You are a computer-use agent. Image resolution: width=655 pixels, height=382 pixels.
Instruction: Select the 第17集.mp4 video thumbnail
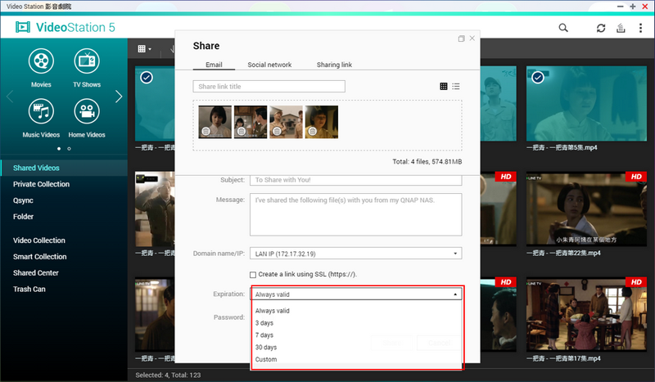(x=586, y=314)
